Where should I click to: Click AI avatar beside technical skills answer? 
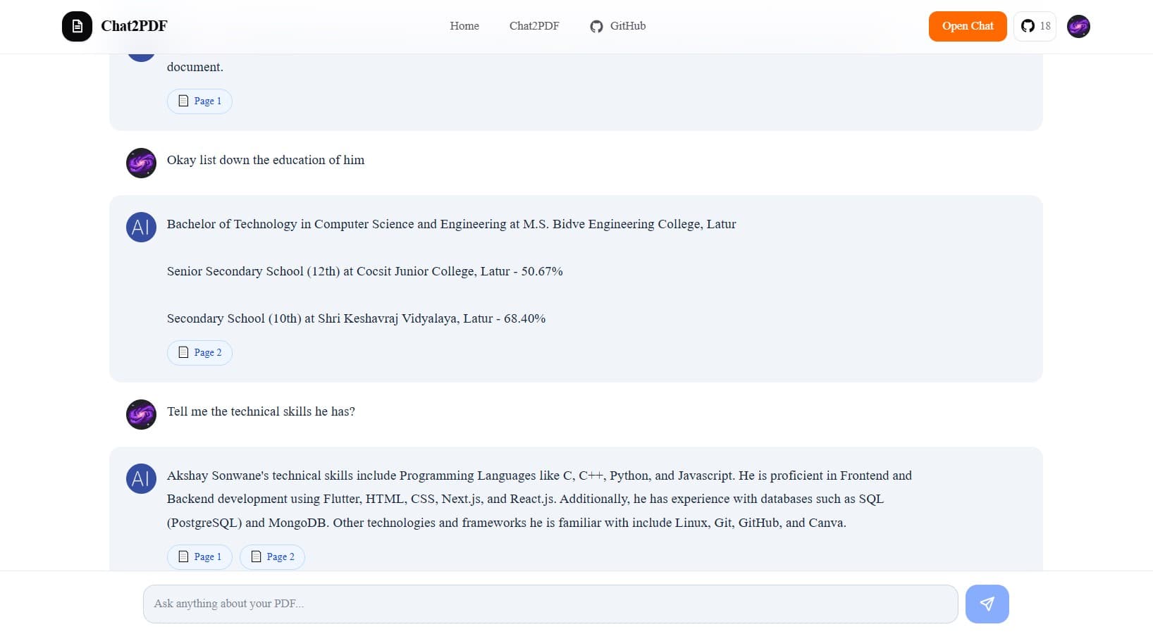[x=141, y=478]
